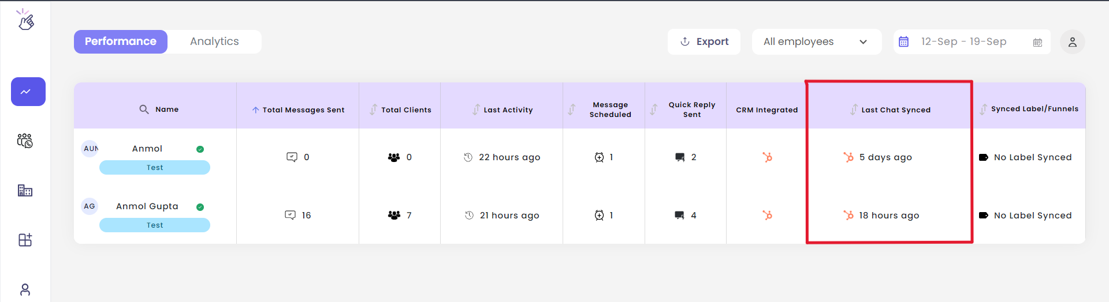Switch to the Performance tab
The image size is (1109, 302).
[x=121, y=41]
